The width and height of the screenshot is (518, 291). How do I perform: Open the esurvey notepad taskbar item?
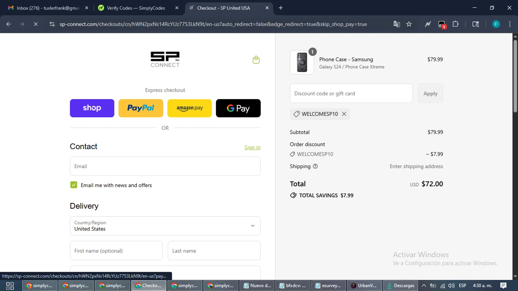328,285
